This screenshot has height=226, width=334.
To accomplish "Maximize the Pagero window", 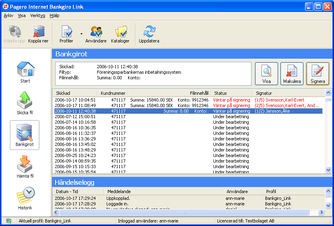I will coord(318,7).
